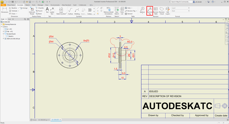Select the Hole table tool
This screenshot has width=229, height=124.
tap(128, 8)
